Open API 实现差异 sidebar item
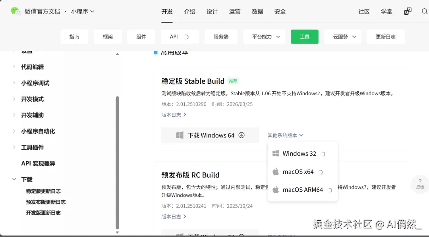Viewport: 429px width, 237px height. [38, 163]
